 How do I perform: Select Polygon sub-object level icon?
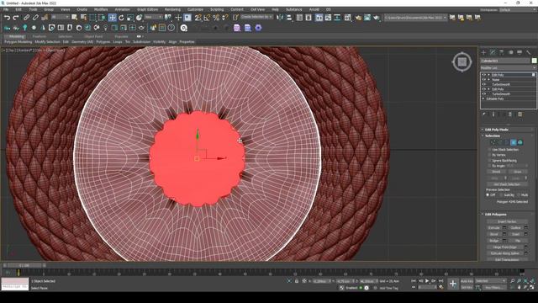coord(514,142)
